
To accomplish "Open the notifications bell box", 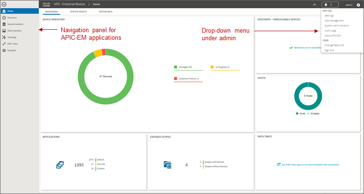I will [330, 5].
